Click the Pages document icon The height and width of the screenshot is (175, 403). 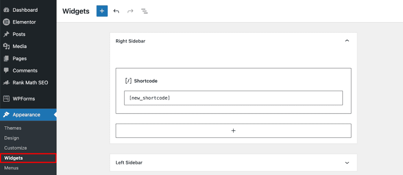pos(6,58)
